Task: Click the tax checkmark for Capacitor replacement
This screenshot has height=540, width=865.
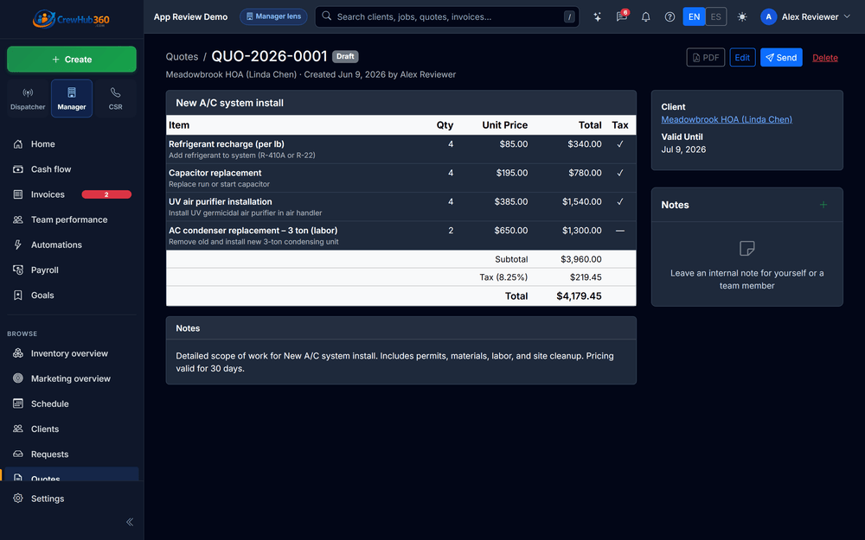Action: (620, 173)
